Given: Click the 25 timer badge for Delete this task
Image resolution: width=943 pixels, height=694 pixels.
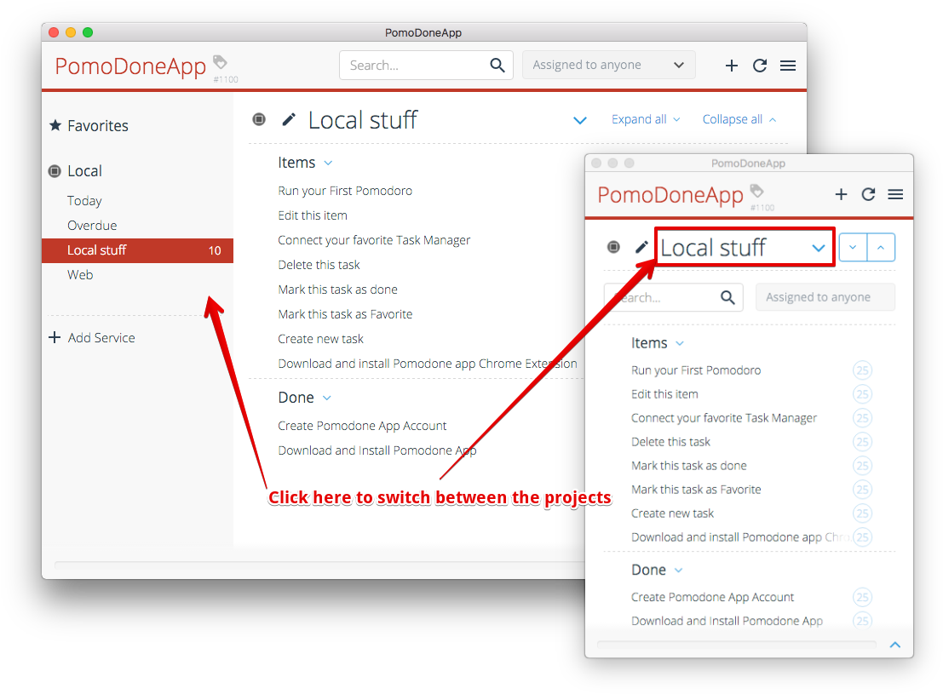Looking at the screenshot, I should [862, 442].
